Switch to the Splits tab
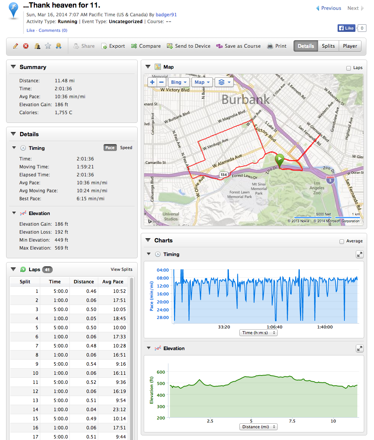 328,46
